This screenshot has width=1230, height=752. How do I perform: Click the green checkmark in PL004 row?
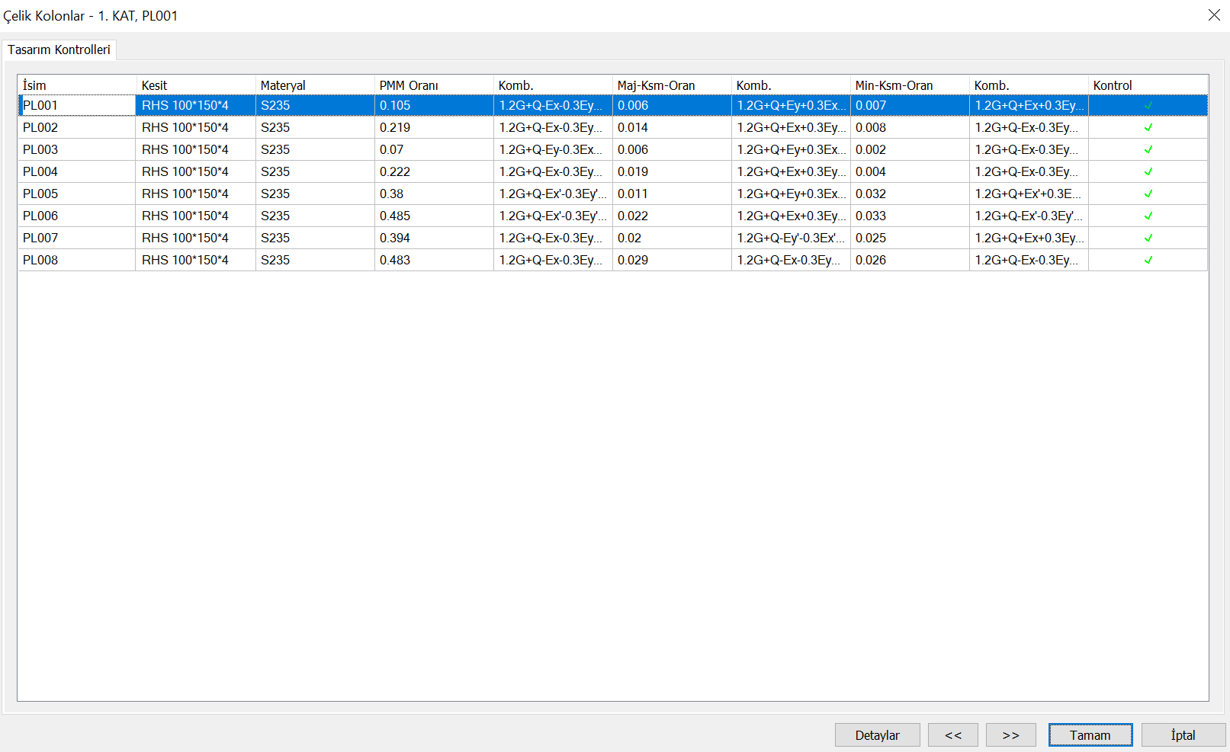coord(1148,171)
